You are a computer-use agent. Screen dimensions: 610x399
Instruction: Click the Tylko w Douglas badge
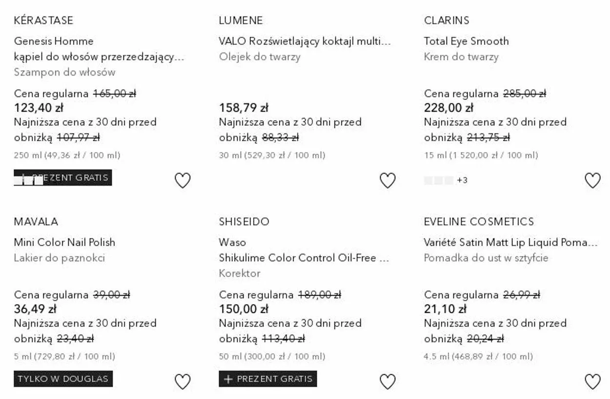pyautogui.click(x=63, y=379)
